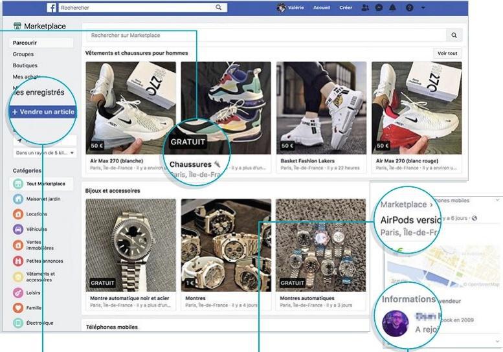This screenshot has height=352, width=503.
Task: Open friend requests icon
Action: click(x=365, y=8)
